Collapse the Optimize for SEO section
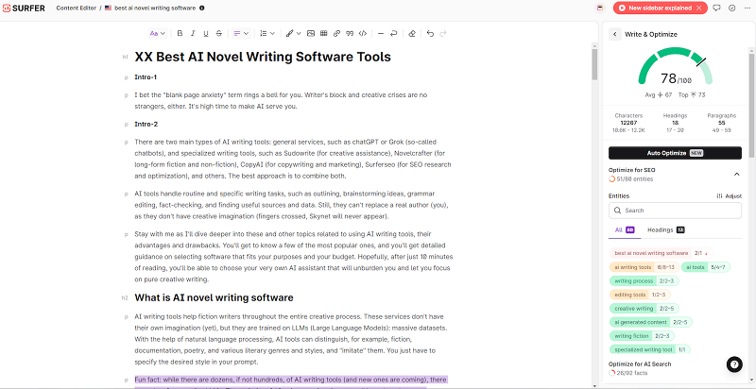This screenshot has width=756, height=389. pyautogui.click(x=736, y=175)
